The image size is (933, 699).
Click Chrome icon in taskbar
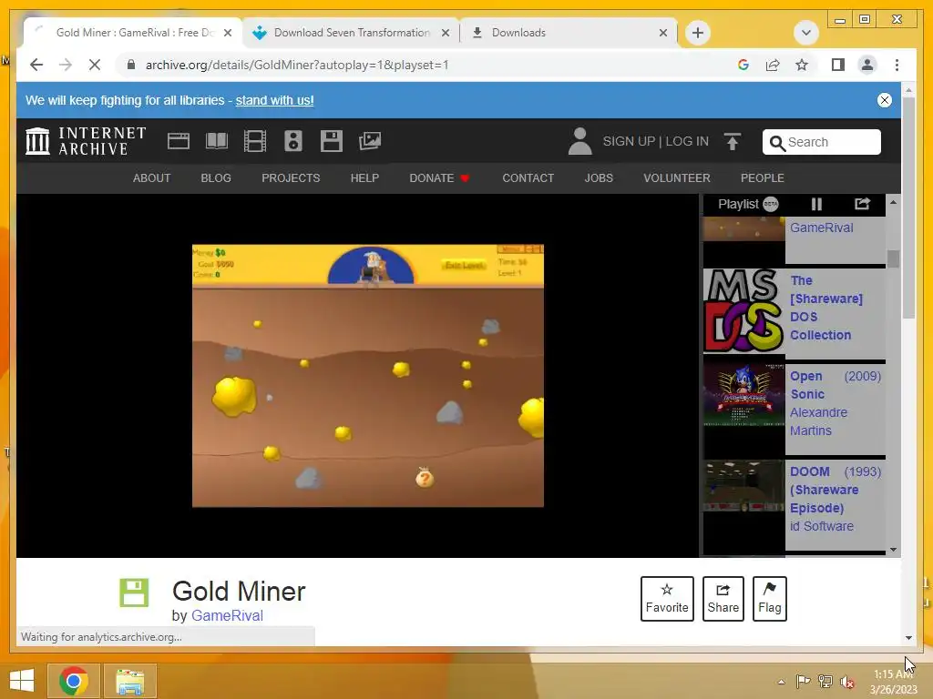pyautogui.click(x=73, y=681)
